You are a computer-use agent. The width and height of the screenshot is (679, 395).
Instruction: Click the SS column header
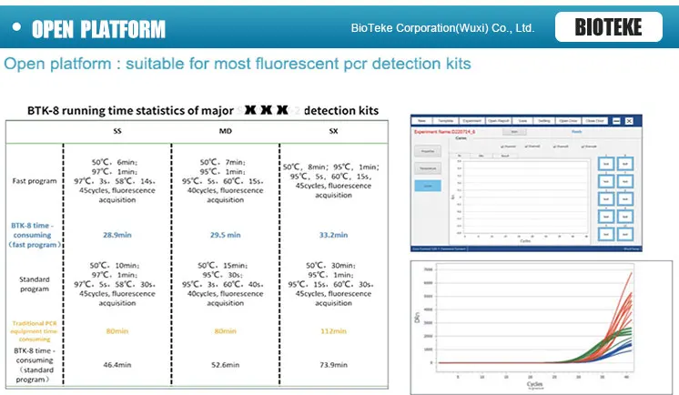[117, 131]
